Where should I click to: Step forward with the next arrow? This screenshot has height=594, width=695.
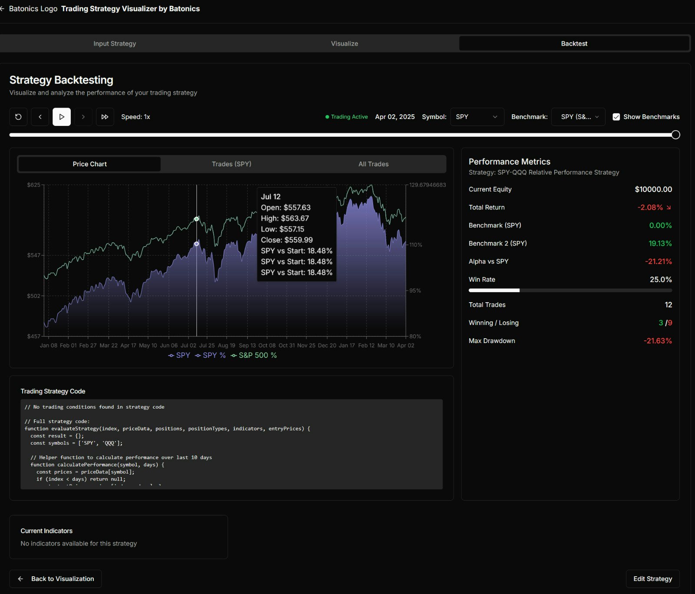tap(83, 117)
